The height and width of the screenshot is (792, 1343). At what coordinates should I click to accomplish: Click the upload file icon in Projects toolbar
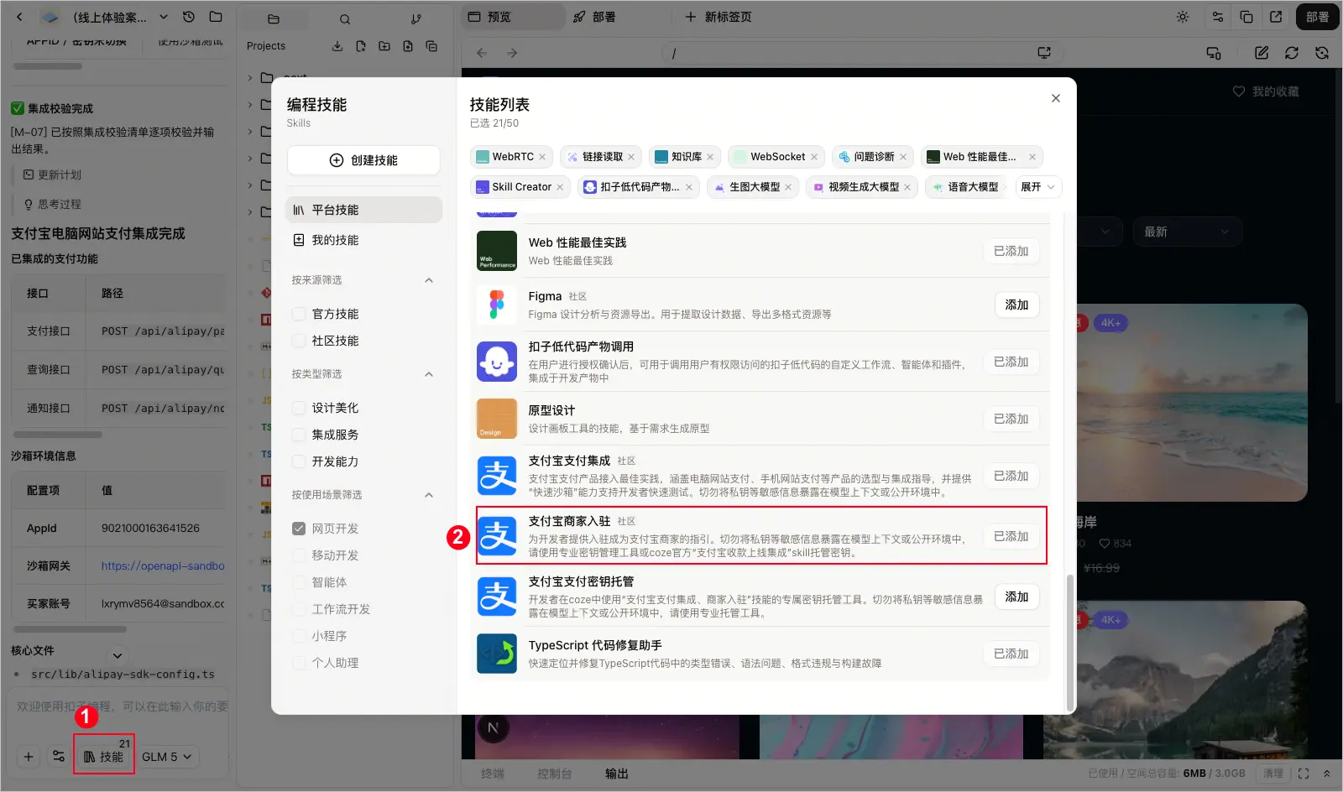click(408, 46)
